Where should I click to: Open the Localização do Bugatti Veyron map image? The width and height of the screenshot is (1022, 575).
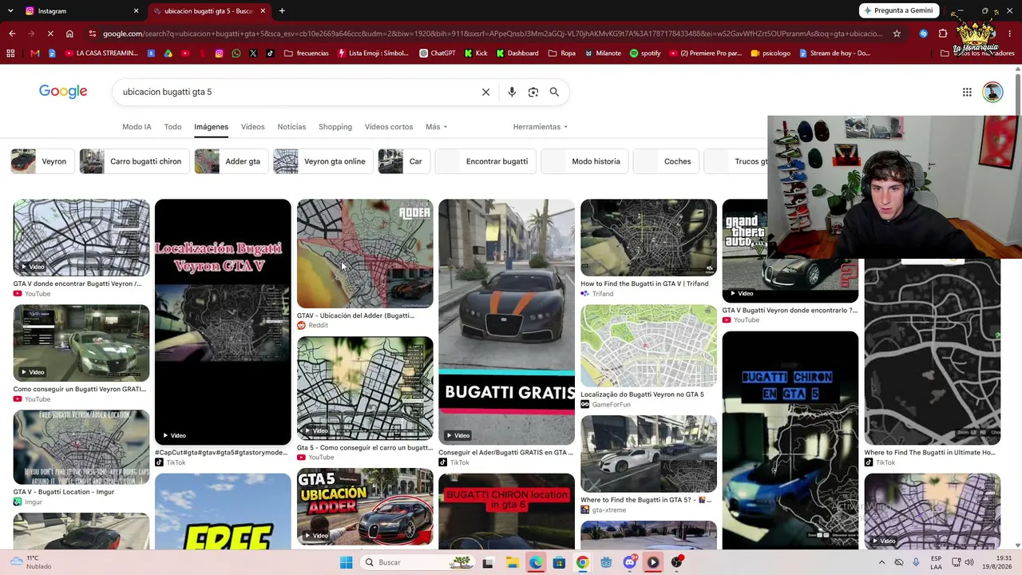coord(648,346)
